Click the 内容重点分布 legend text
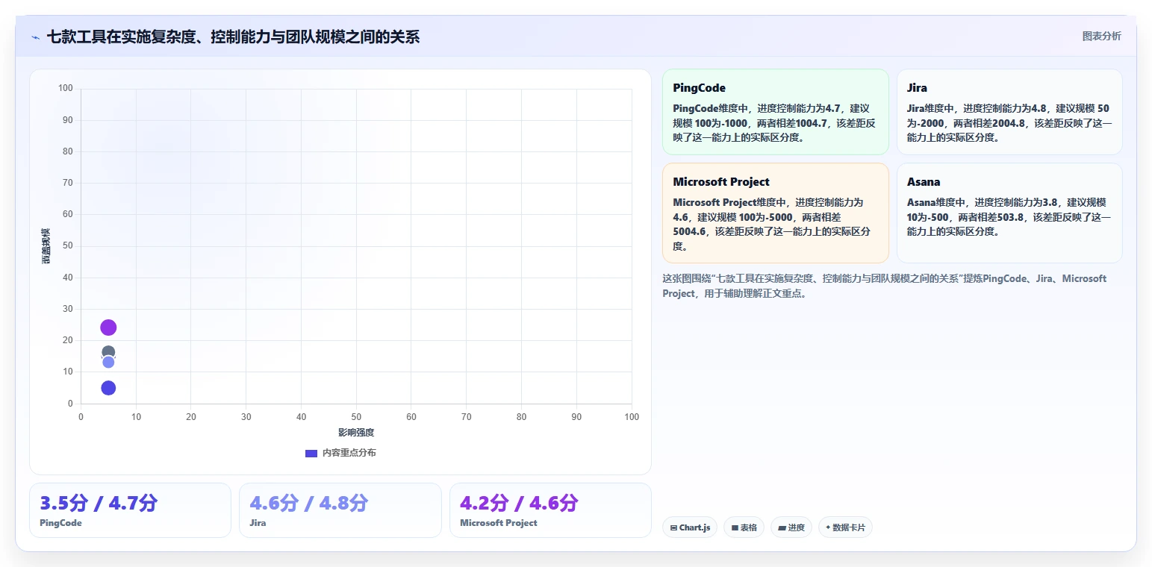1152x567 pixels. tap(349, 453)
